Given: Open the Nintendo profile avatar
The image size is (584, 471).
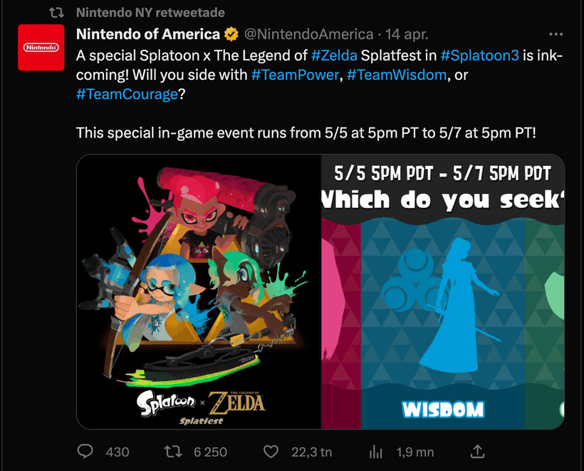Looking at the screenshot, I should tap(41, 47).
